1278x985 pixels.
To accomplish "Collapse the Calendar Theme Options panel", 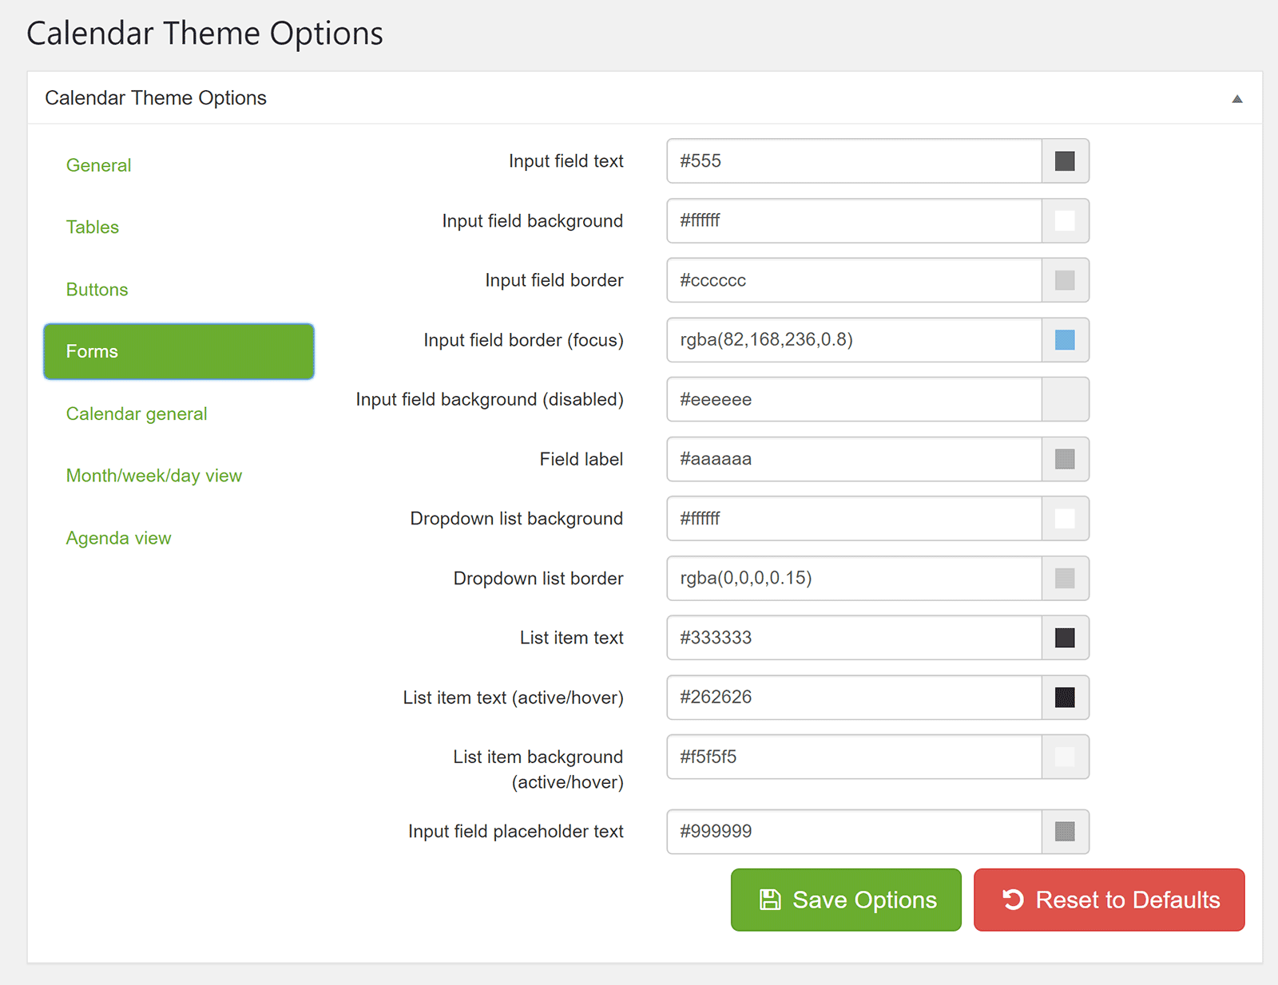I will pos(1236,99).
